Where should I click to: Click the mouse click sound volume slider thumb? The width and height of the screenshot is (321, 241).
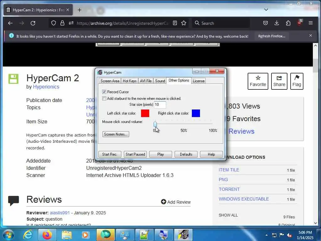click(x=155, y=124)
